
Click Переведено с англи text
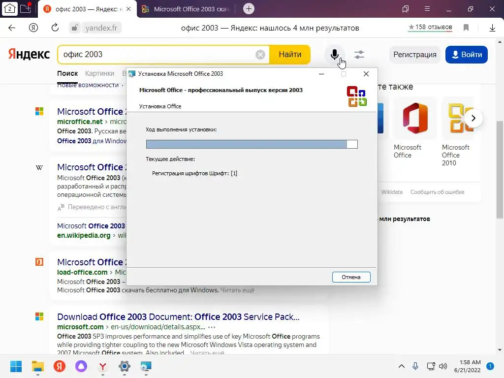pyautogui.click(x=97, y=207)
